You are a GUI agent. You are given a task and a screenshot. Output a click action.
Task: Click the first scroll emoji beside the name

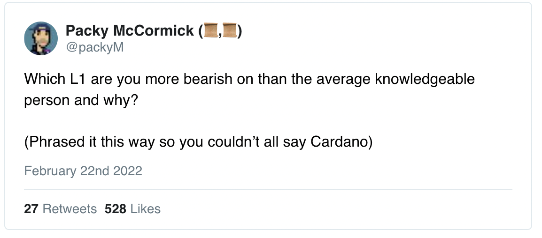pos(210,31)
